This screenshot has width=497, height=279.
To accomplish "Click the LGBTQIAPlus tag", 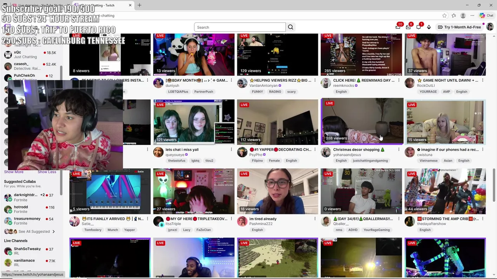I will (178, 91).
